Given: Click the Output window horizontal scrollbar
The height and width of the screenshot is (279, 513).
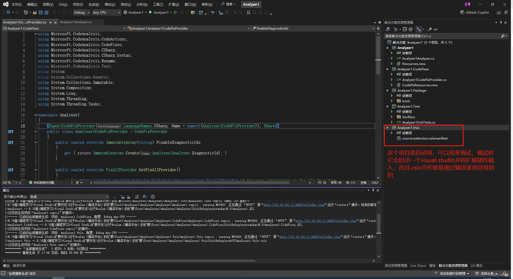Looking at the screenshot, I should coord(130,261).
